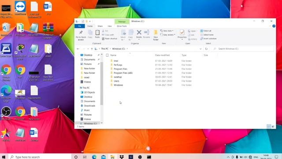Sort by the Size column header
The image size is (282, 159).
click(x=206, y=55)
